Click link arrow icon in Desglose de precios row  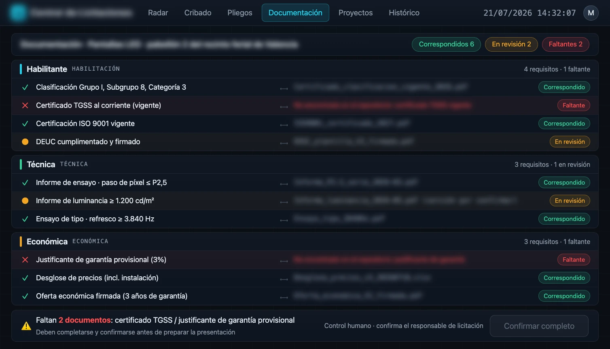[x=284, y=279]
